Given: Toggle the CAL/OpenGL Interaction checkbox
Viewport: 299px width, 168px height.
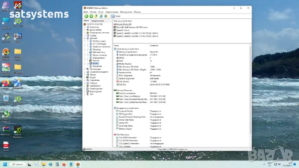Looking at the screenshot, I should (x=117, y=143).
